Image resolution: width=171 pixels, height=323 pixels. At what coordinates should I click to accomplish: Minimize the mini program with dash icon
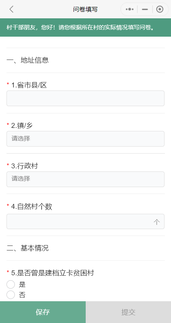pyautogui.click(x=145, y=9)
